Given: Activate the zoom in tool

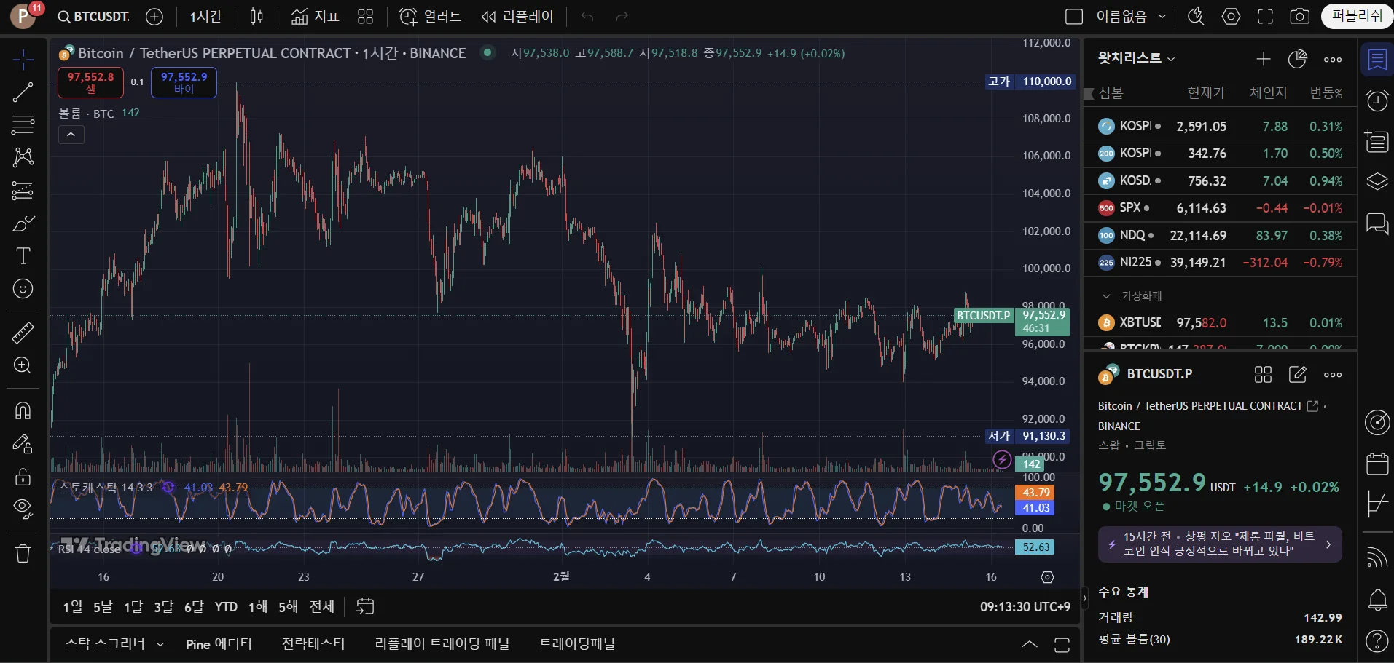Looking at the screenshot, I should click(23, 365).
